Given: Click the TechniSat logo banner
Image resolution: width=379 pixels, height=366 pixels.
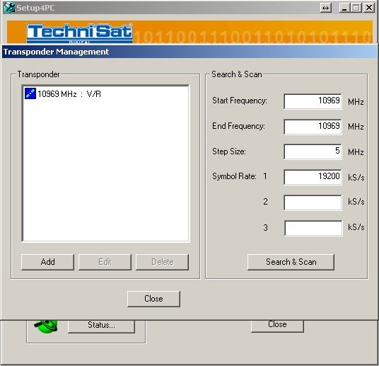Looking at the screenshot, I should 79,33.
